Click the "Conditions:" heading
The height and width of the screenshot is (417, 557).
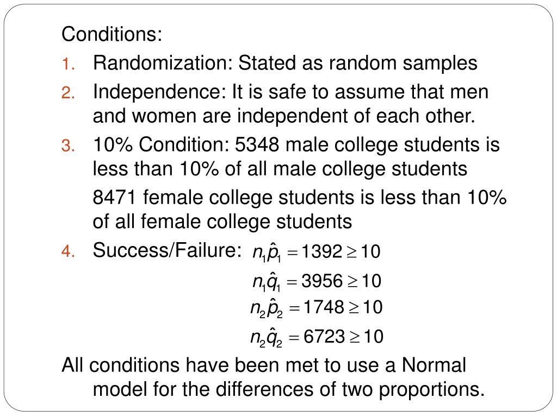click(112, 34)
